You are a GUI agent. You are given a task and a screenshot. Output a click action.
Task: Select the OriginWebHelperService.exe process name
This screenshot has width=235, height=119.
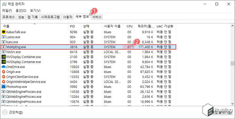tap(26, 82)
